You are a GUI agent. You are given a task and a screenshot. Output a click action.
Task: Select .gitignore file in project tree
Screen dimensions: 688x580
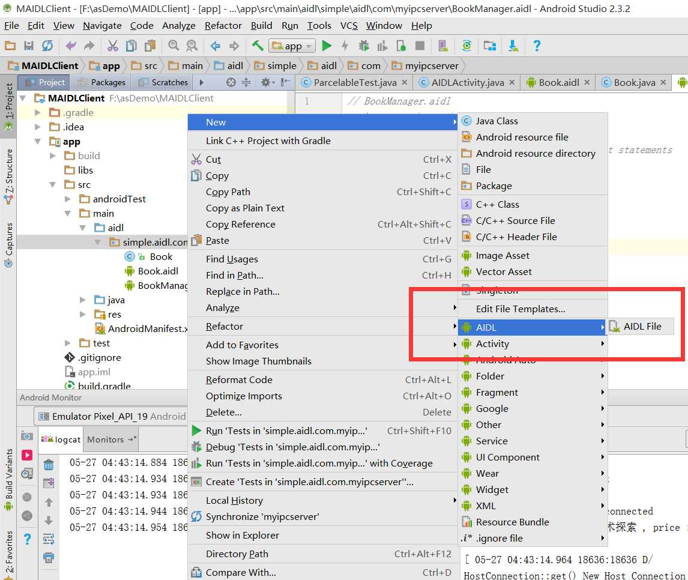coord(93,358)
